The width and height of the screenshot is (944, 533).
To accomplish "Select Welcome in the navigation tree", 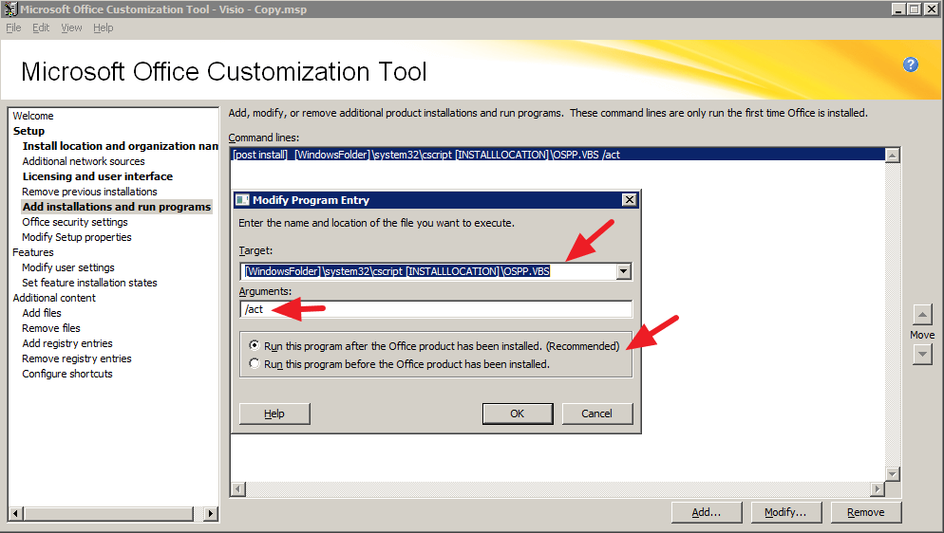I will (x=33, y=116).
